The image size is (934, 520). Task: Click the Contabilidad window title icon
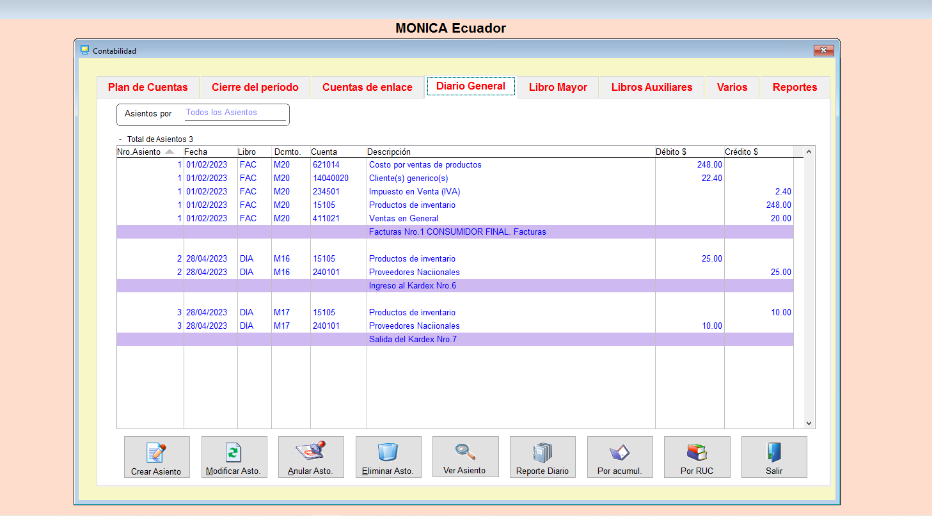click(x=84, y=50)
